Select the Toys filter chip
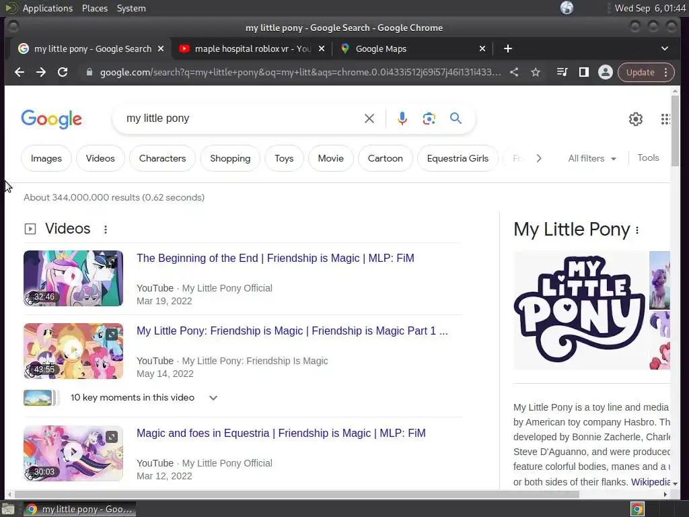Screen dimensions: 689x517 coord(284,158)
